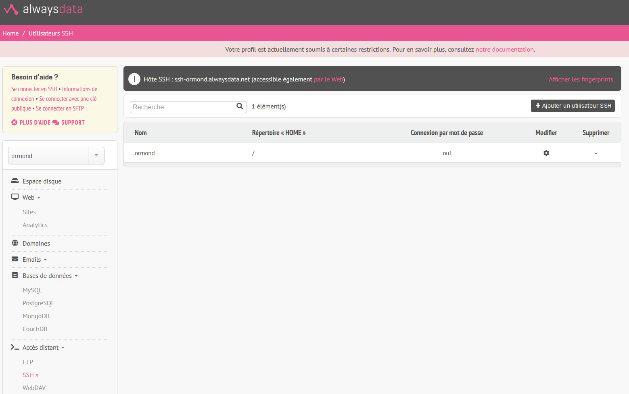Expand the ormond account dropdown

[96, 156]
